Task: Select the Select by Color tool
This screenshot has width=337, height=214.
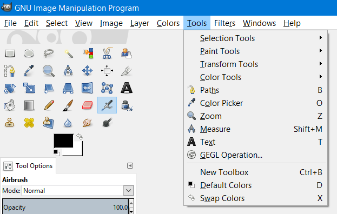Action: tap(88, 54)
